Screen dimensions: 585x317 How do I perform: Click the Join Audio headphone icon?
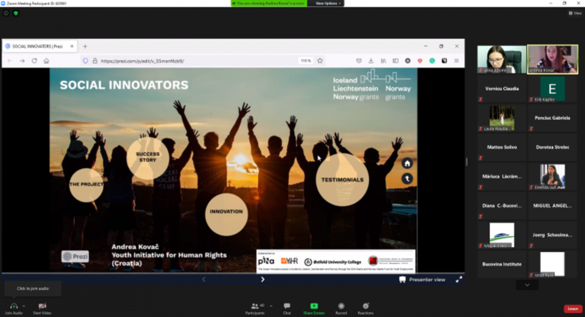pyautogui.click(x=13, y=306)
